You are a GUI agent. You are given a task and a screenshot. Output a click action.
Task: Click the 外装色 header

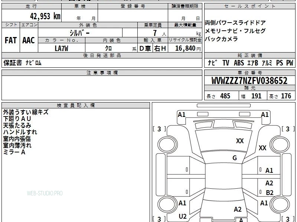click(x=88, y=25)
